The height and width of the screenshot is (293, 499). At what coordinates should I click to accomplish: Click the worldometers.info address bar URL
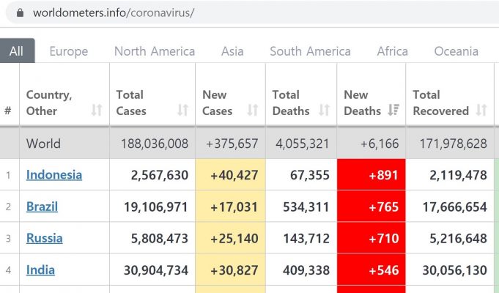[114, 12]
